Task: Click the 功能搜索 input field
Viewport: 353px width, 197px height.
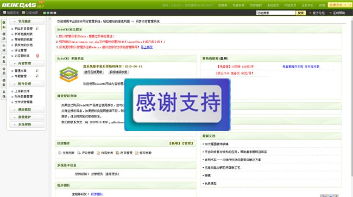Action: pyautogui.click(x=276, y=13)
